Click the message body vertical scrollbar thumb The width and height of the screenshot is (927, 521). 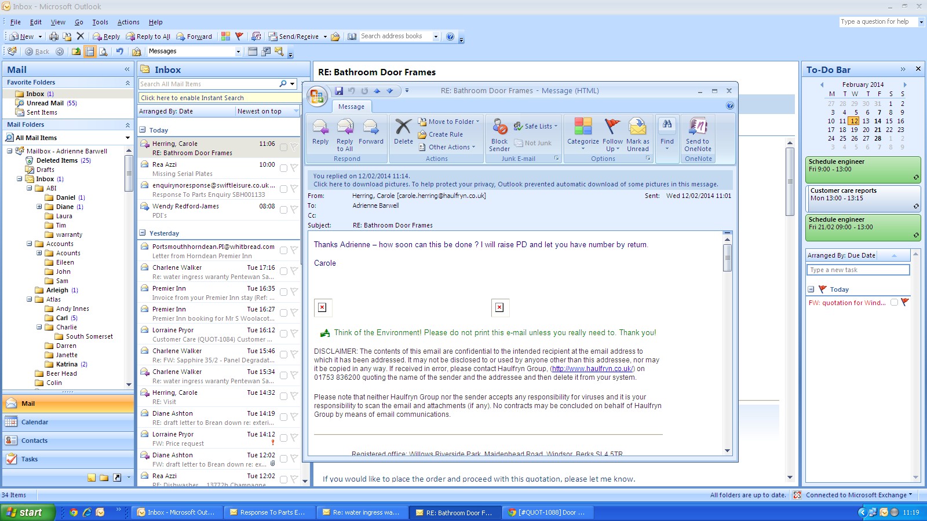728,258
